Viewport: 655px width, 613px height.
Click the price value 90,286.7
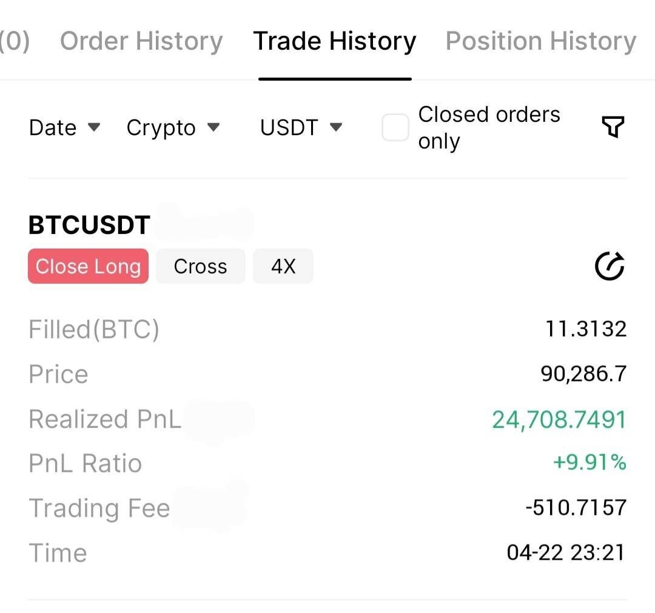click(x=583, y=373)
